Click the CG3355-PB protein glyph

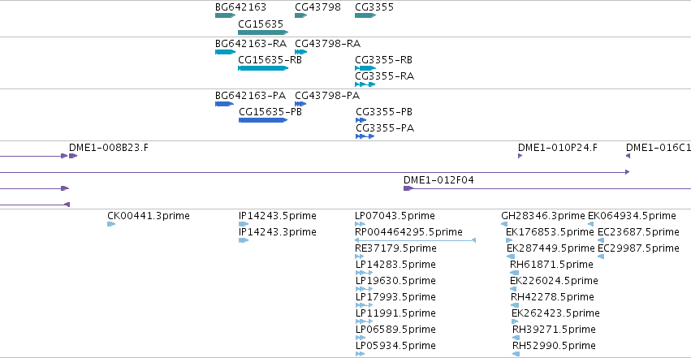[x=361, y=120]
